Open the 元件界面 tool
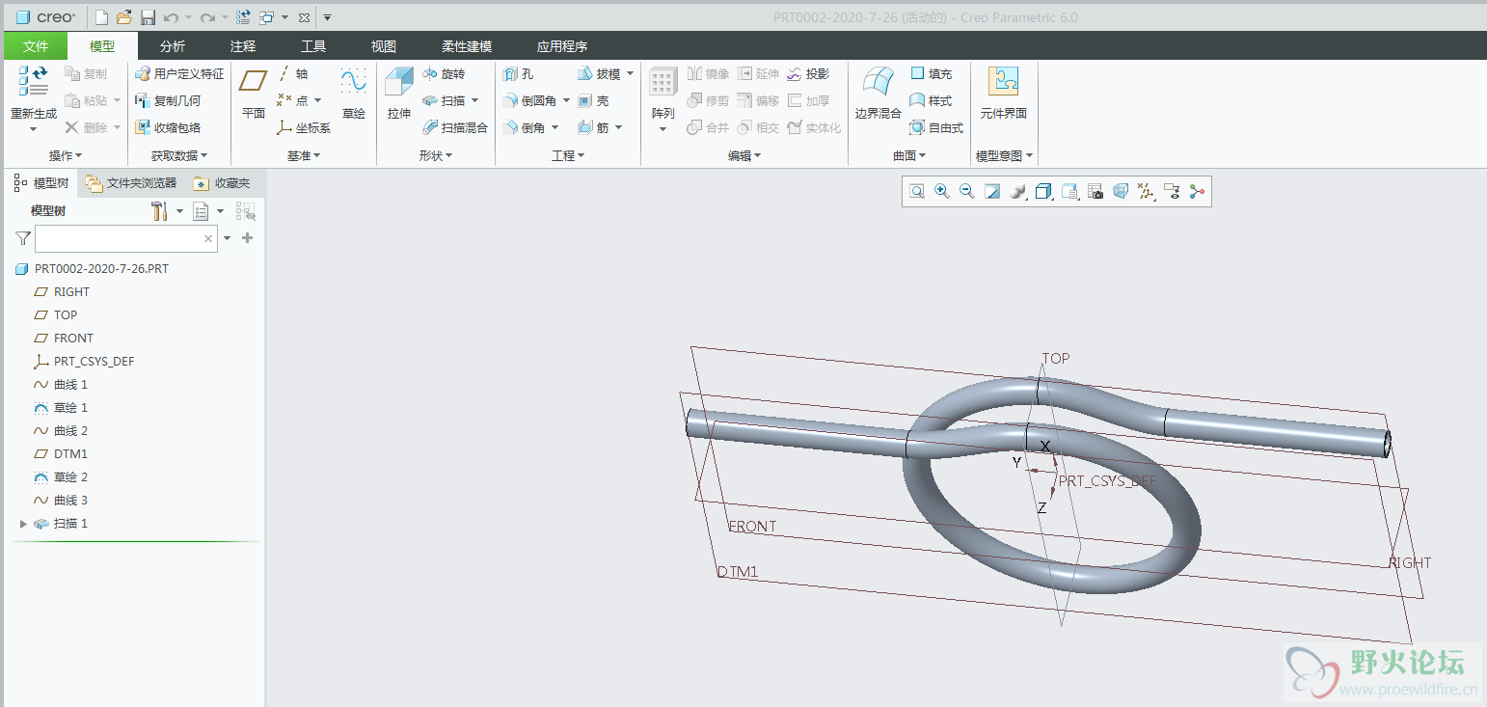This screenshot has width=1487, height=707. [x=1004, y=94]
